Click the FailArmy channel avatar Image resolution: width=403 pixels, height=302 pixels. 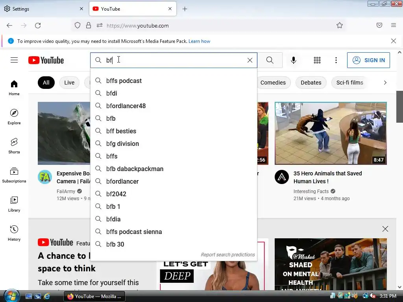(x=45, y=177)
